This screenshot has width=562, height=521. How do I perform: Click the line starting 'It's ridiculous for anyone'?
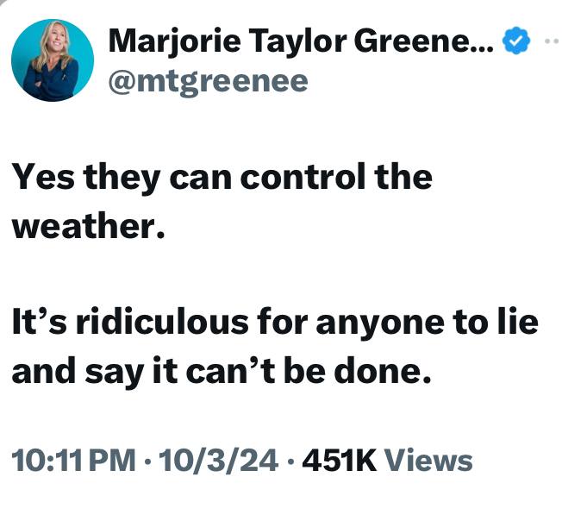coord(275,322)
